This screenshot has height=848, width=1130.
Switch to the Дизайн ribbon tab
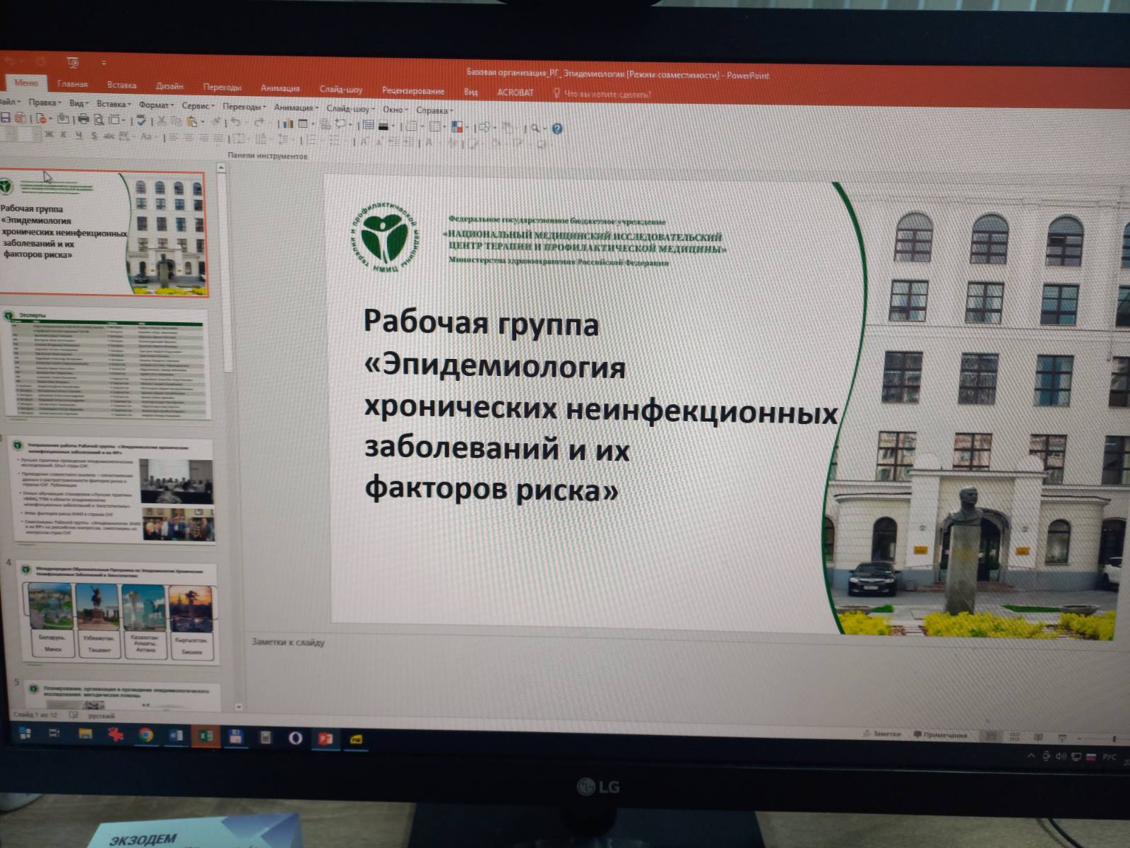(x=169, y=86)
